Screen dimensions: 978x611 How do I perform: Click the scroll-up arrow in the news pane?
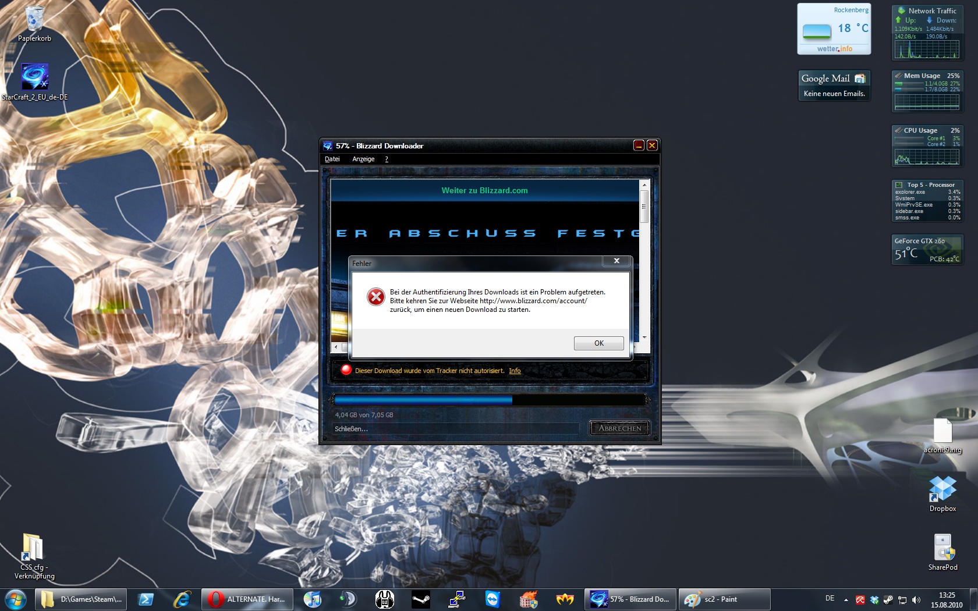pos(644,185)
